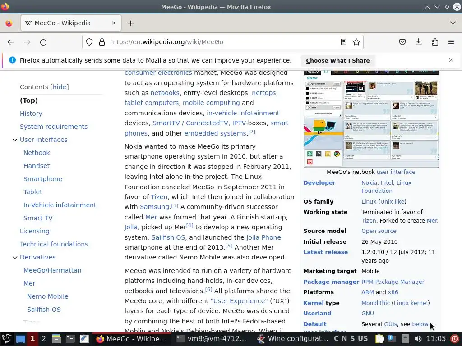The image size is (462, 346).
Task: Launch terminal from taskbar launcher
Action: pos(70,339)
